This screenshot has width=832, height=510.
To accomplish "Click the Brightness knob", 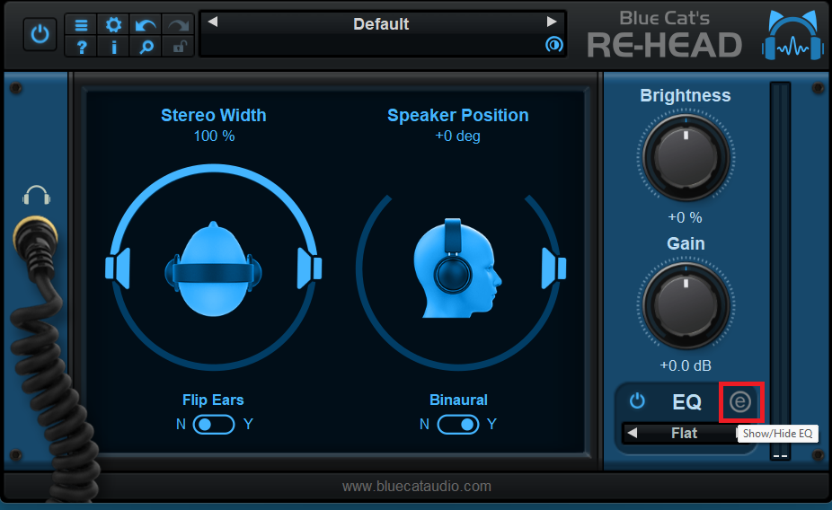I will pos(686,157).
